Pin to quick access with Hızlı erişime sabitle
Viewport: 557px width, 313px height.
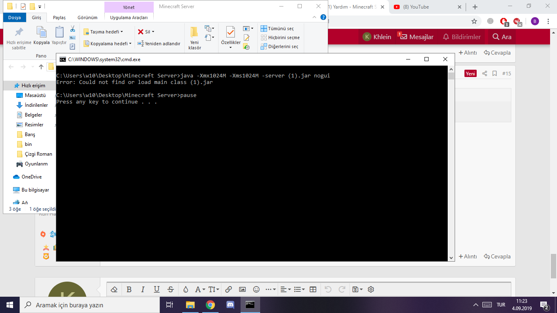pyautogui.click(x=19, y=38)
